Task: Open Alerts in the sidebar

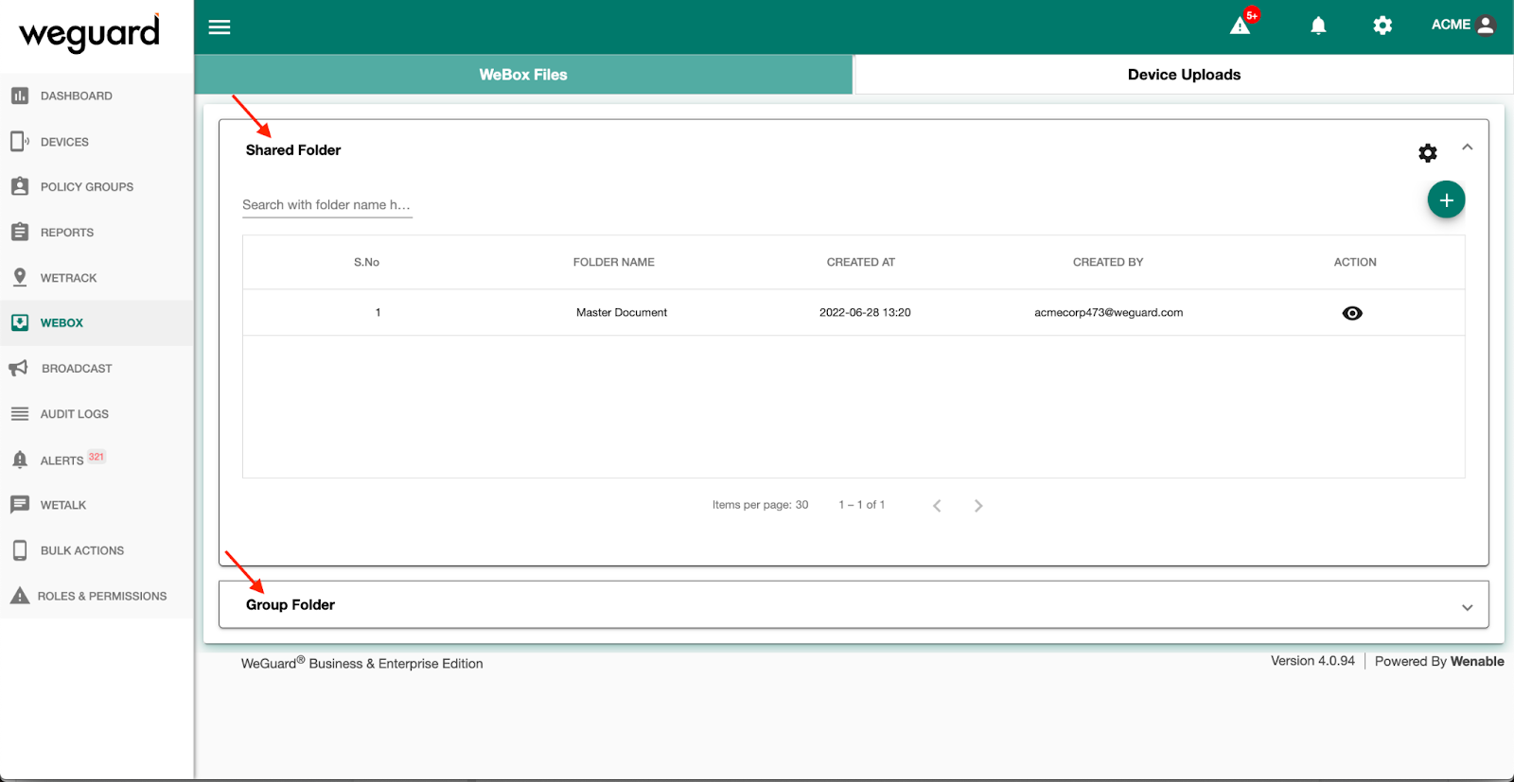Action: point(97,460)
